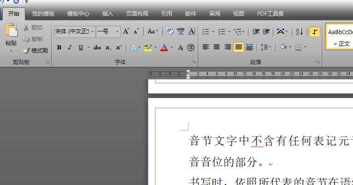The width and height of the screenshot is (353, 185).
Task: Open the font name combo box 宋体
Action: click(x=75, y=31)
